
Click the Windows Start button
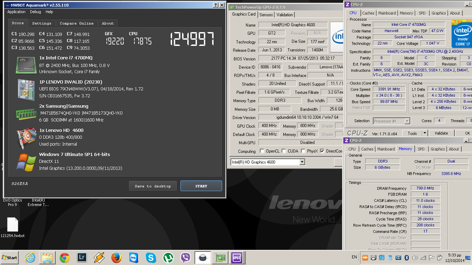[10, 257]
